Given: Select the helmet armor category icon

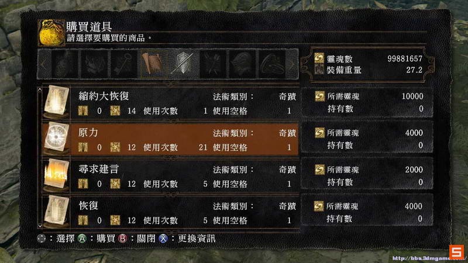Looking at the screenshot, I should coord(242,64).
